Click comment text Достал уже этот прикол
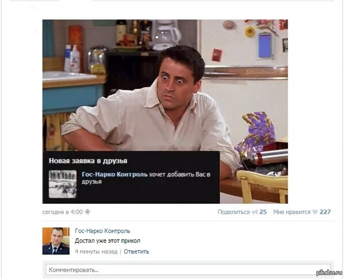 point(108,241)
